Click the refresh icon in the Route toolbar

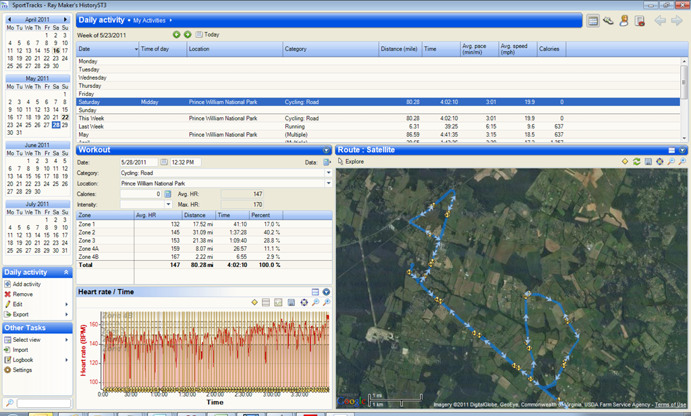636,162
